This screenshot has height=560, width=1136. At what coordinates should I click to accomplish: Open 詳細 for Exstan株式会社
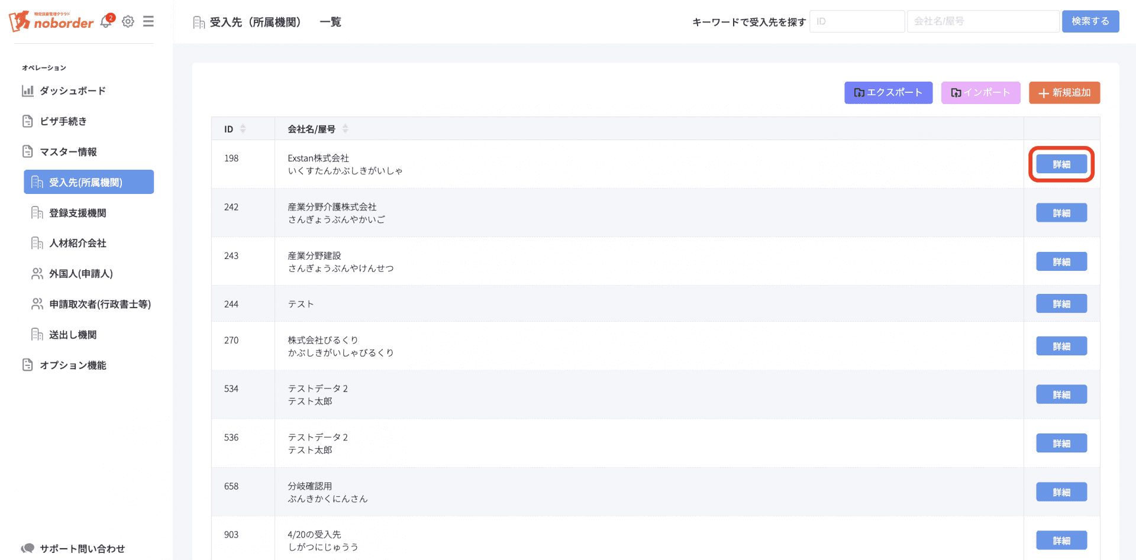click(x=1061, y=164)
